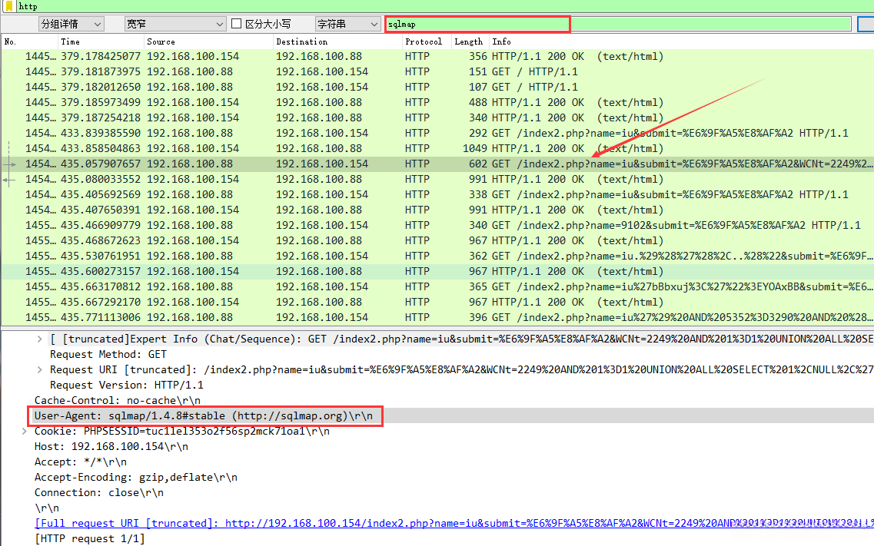This screenshot has width=874, height=546.
Task: Select the packet at time 433.858504863
Action: point(437,149)
